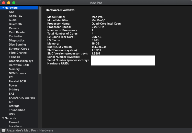
Task: Click the Serial Number (system) label
Action: 63,57
